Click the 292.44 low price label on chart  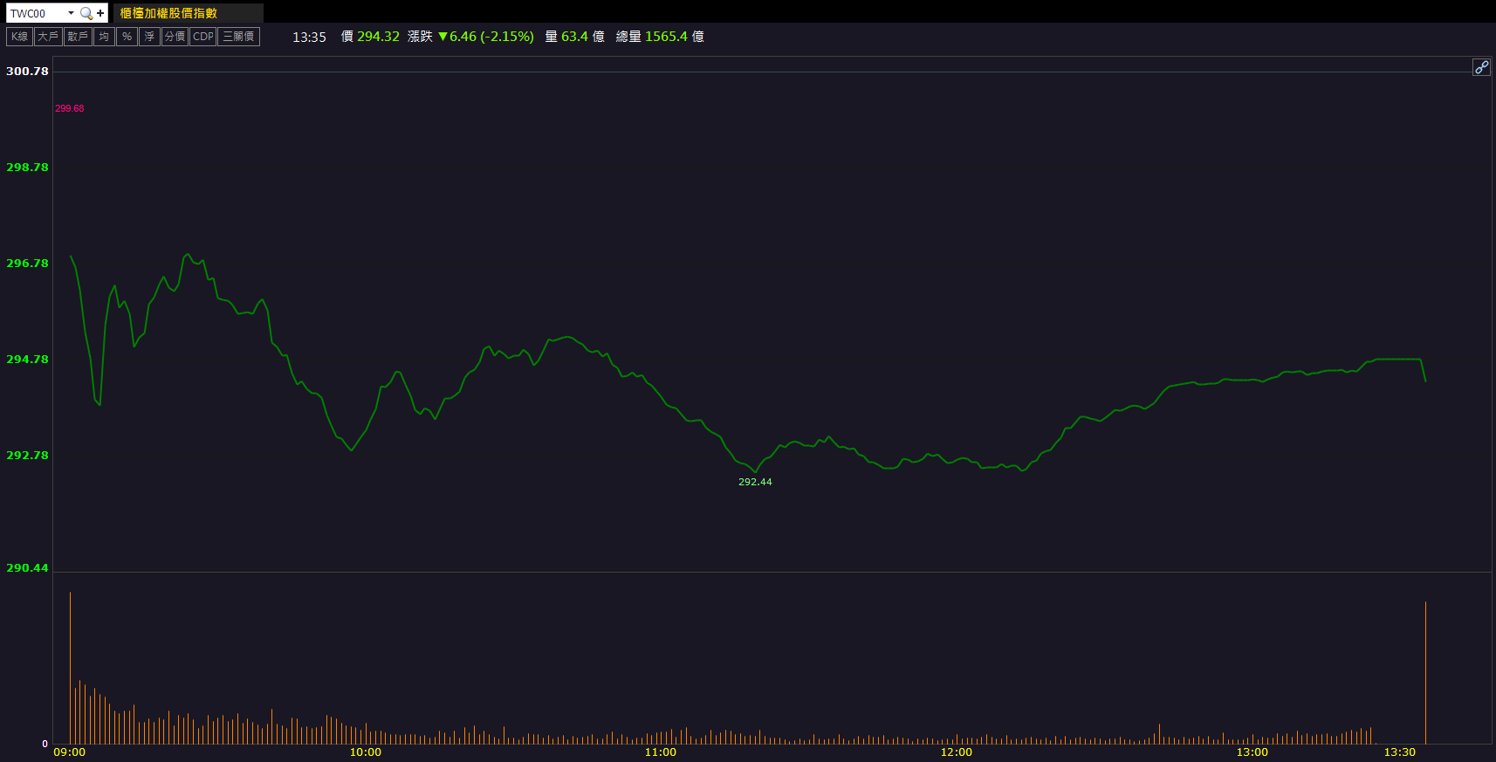coord(755,482)
